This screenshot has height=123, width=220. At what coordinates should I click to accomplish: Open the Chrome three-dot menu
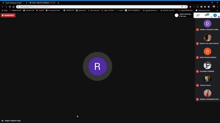(218, 7)
